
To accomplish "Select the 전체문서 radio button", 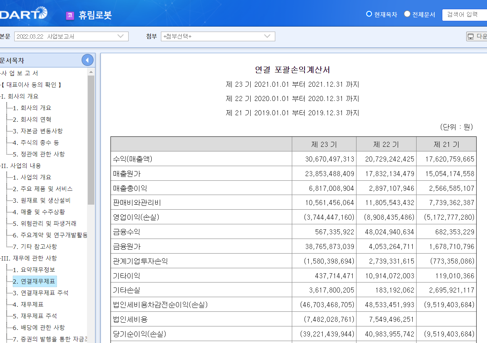I will [407, 14].
